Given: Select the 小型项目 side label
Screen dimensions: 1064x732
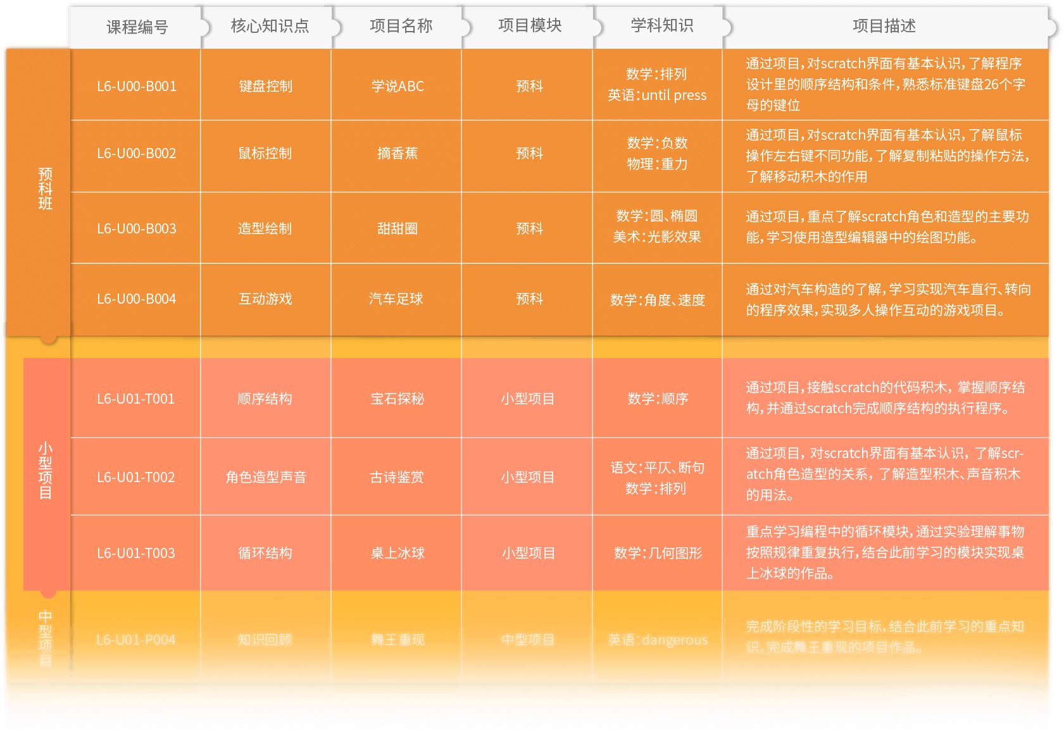Looking at the screenshot, I should tap(45, 471).
